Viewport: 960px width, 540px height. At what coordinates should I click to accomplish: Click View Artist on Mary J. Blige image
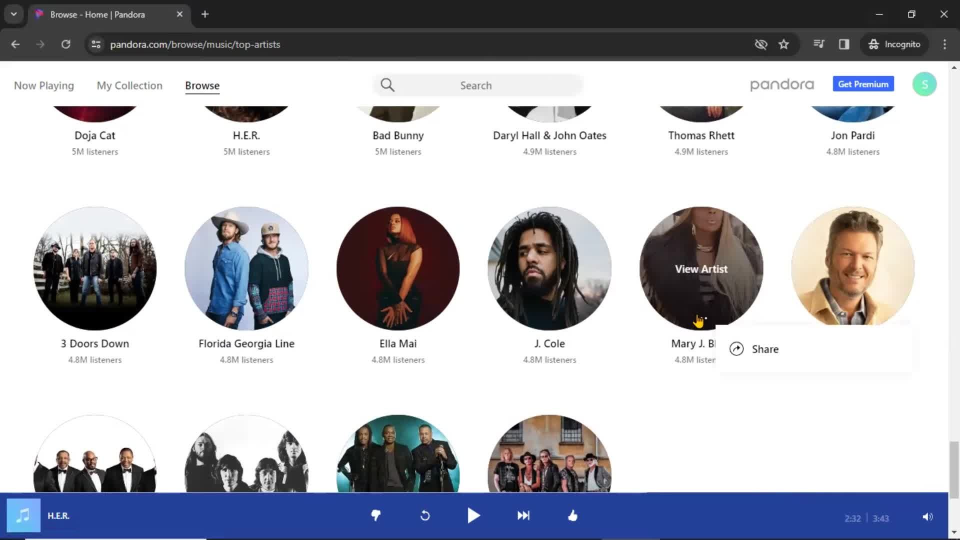click(x=701, y=269)
